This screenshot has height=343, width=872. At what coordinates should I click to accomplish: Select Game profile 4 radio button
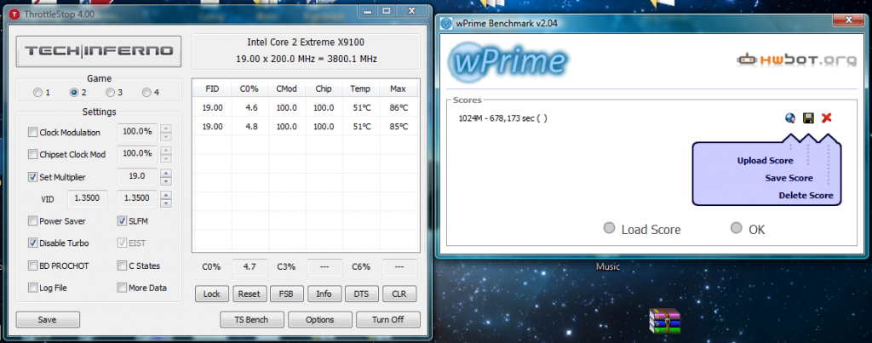(x=146, y=93)
